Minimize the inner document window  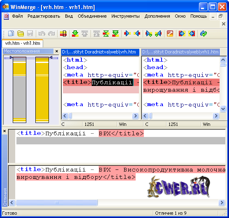tap(213, 16)
